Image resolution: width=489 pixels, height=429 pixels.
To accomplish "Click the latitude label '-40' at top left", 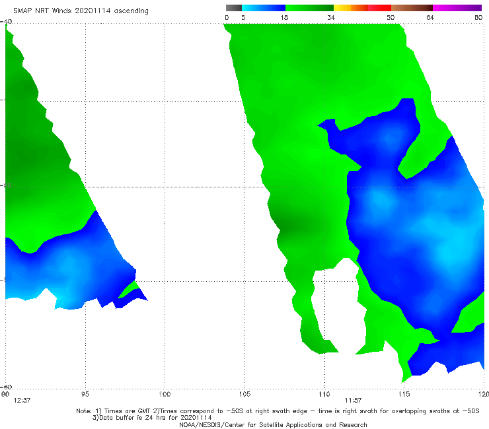I will coord(6,22).
